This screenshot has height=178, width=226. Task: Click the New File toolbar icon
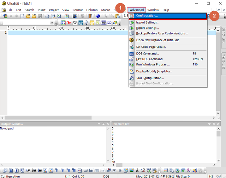point(22,16)
